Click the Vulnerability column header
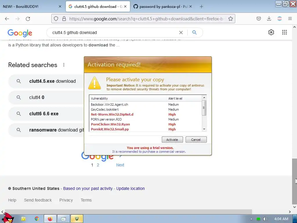Viewport: 297px width, 223px height. (128, 98)
